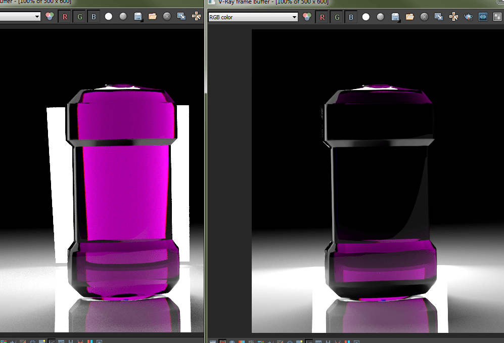Toggle the blue channel in the right frame buffer
This screenshot has height=343, width=504.
pos(351,17)
